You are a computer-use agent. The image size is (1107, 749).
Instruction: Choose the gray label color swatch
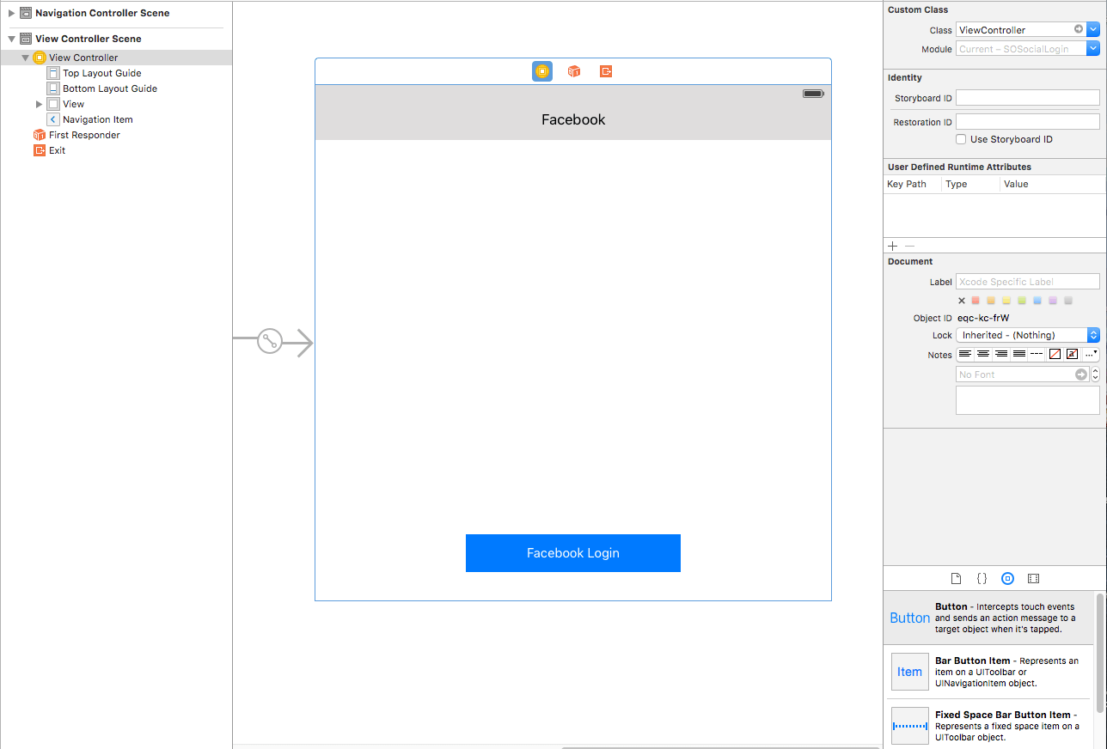[x=1068, y=301]
